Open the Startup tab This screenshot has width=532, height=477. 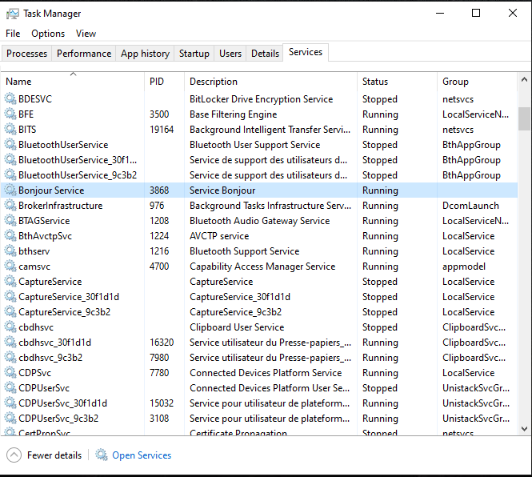[194, 54]
